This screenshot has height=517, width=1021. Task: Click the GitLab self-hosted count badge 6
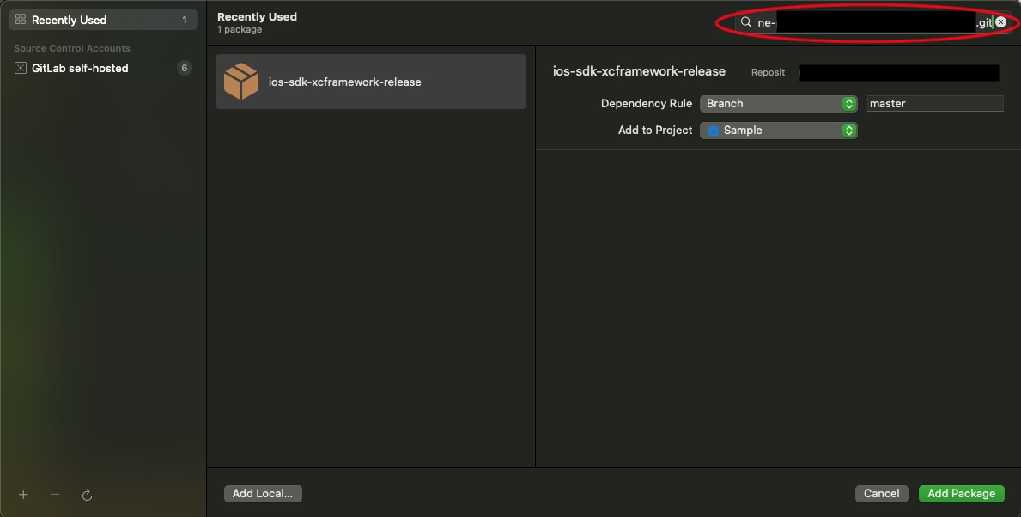pos(184,68)
